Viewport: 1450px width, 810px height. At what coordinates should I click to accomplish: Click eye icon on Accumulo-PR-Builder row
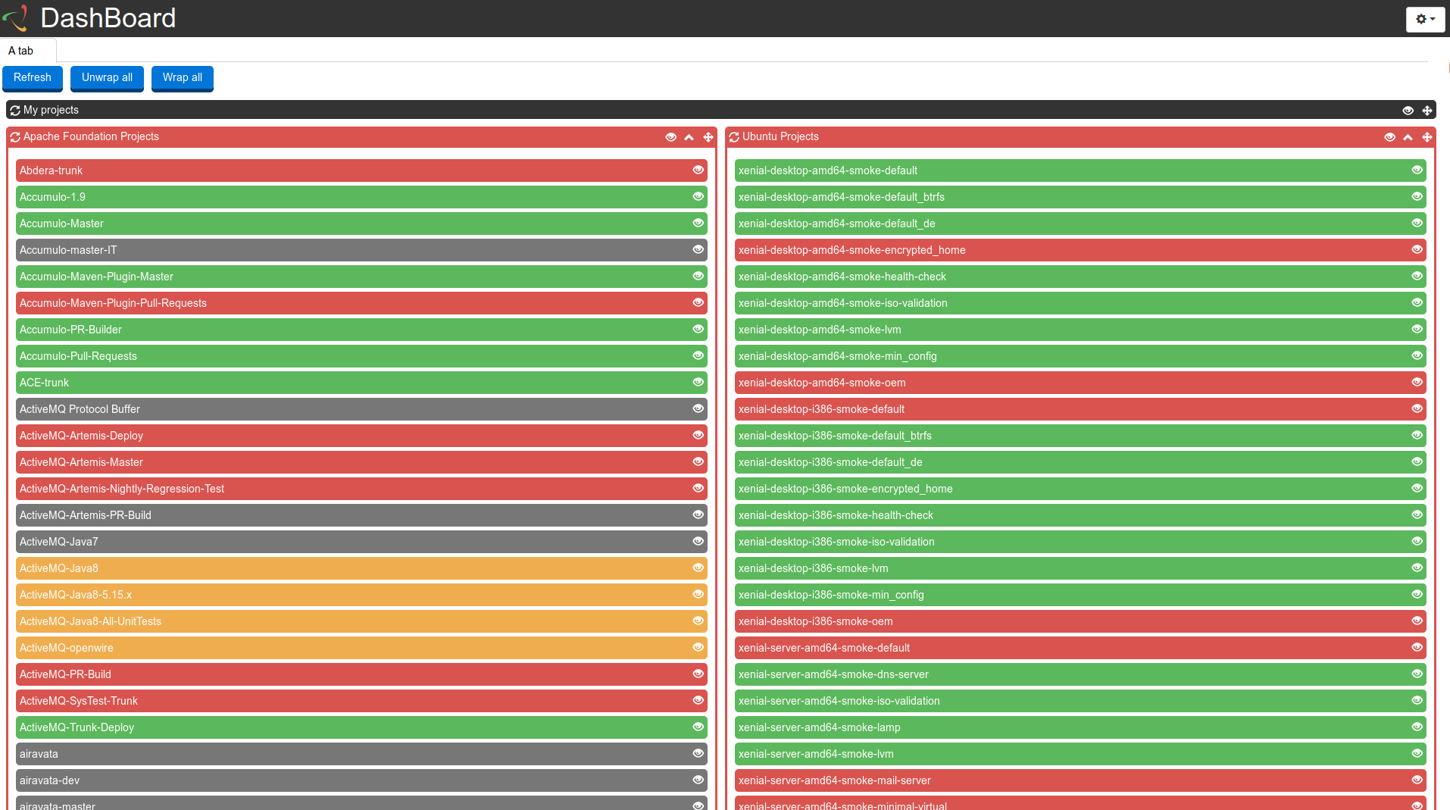pos(698,329)
